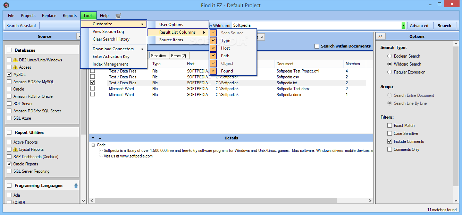Viewport: 462px width, 215px height.
Task: Click the up arrow in Details header
Action: [x=93, y=138]
